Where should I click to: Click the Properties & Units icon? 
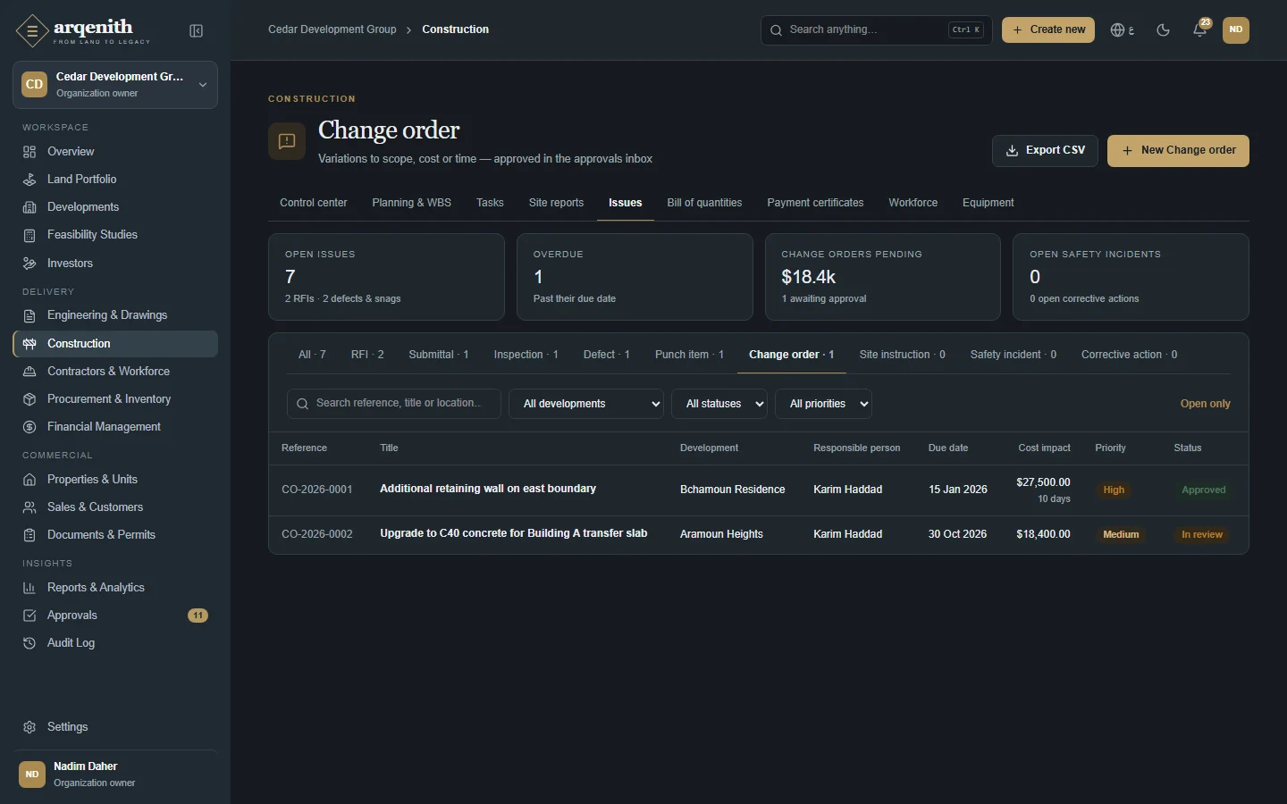tap(29, 480)
